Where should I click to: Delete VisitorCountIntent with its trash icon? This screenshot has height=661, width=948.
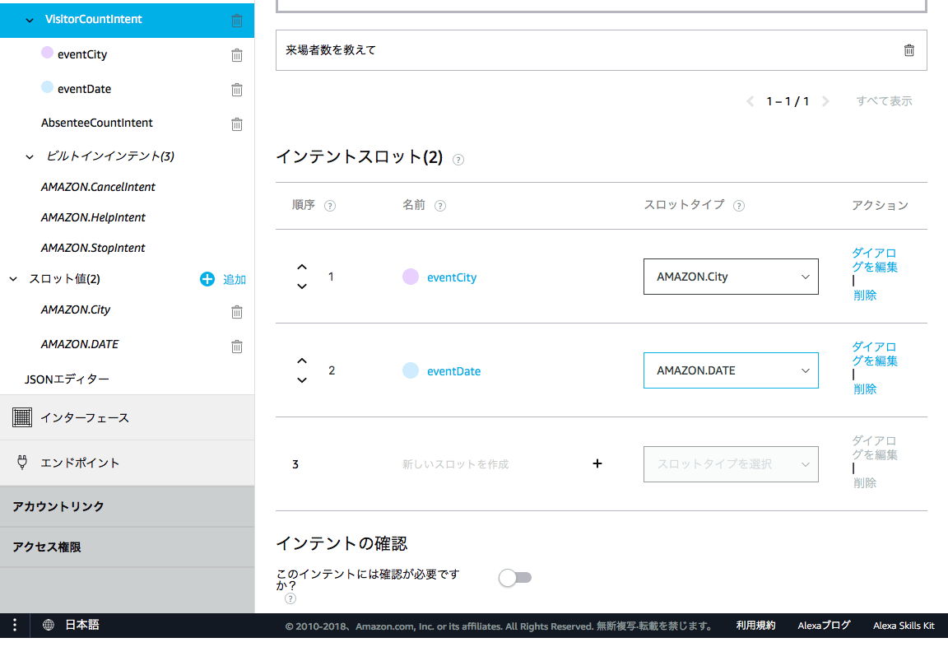(237, 21)
